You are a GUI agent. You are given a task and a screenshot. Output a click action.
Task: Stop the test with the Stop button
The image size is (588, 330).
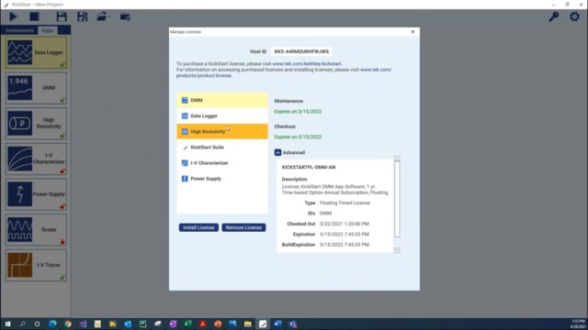(35, 16)
